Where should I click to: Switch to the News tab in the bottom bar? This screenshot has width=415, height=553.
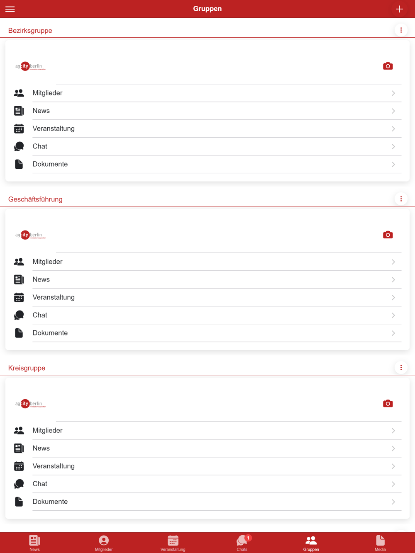[34, 543]
